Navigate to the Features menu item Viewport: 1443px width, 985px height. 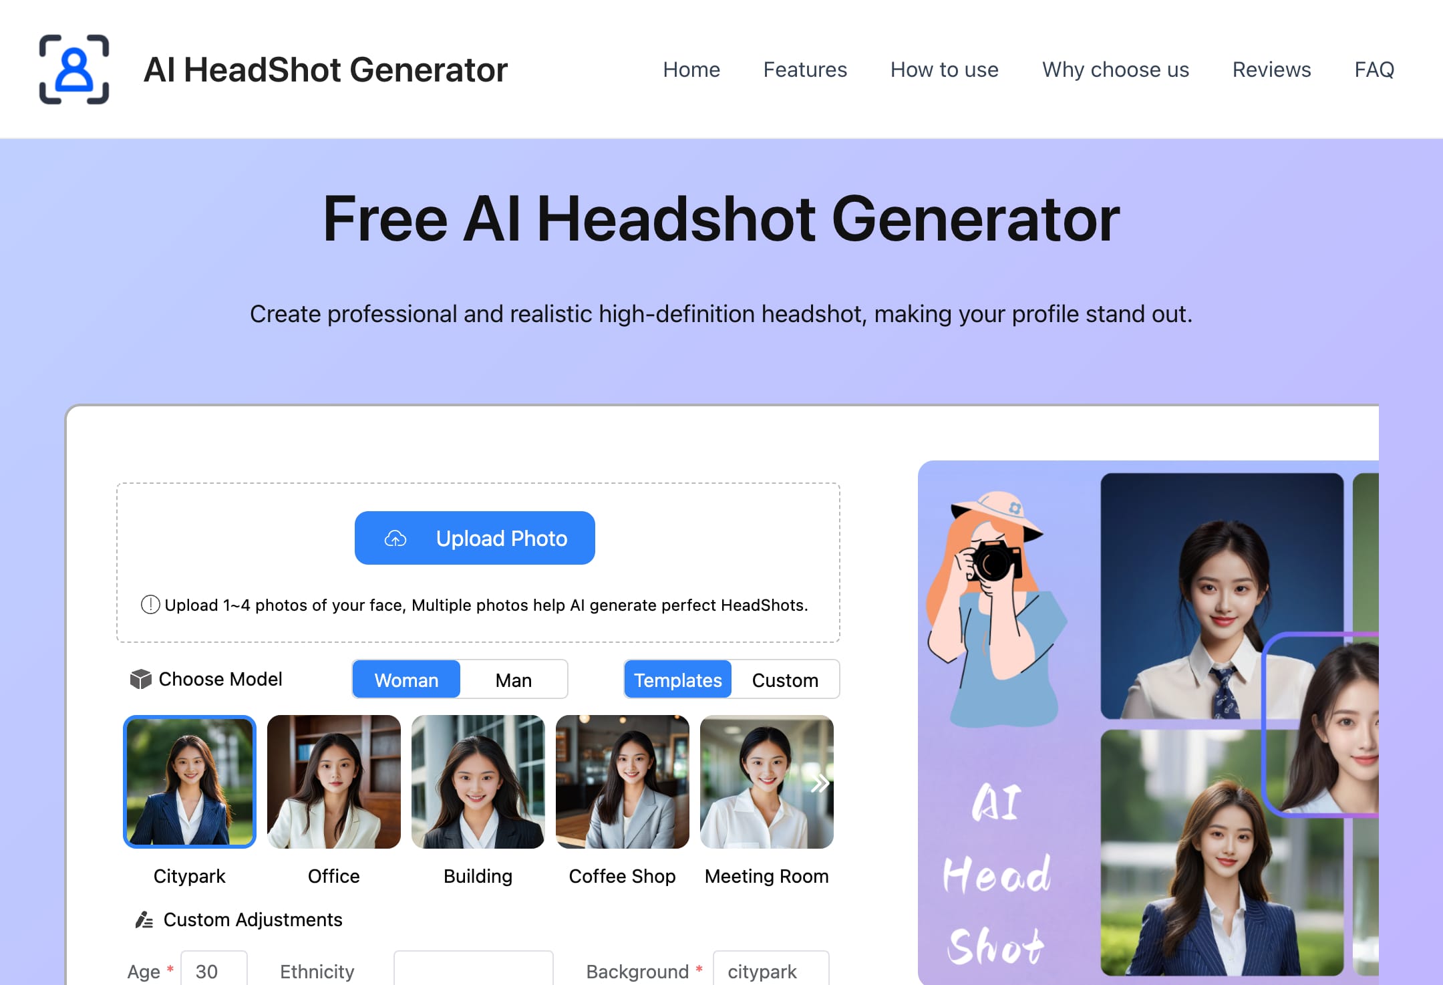click(x=805, y=69)
